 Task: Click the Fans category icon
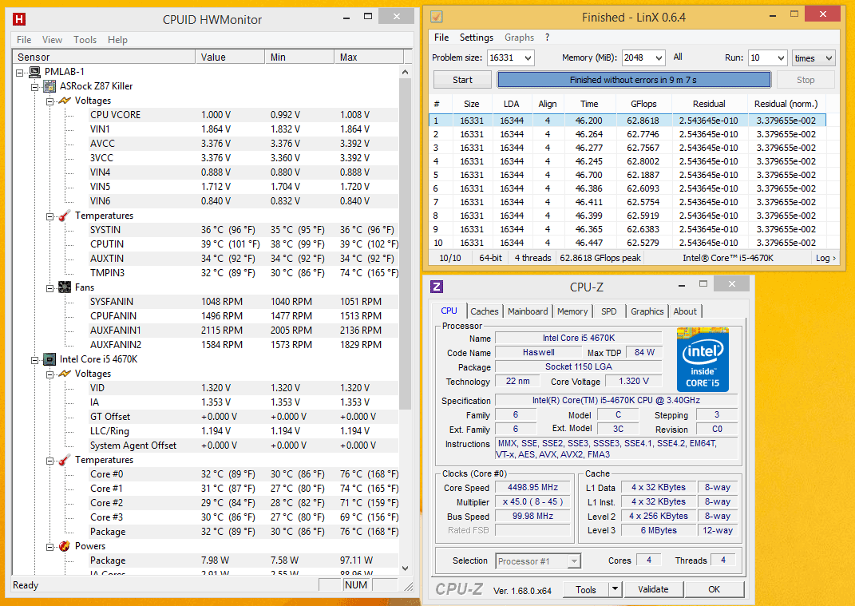pos(65,287)
